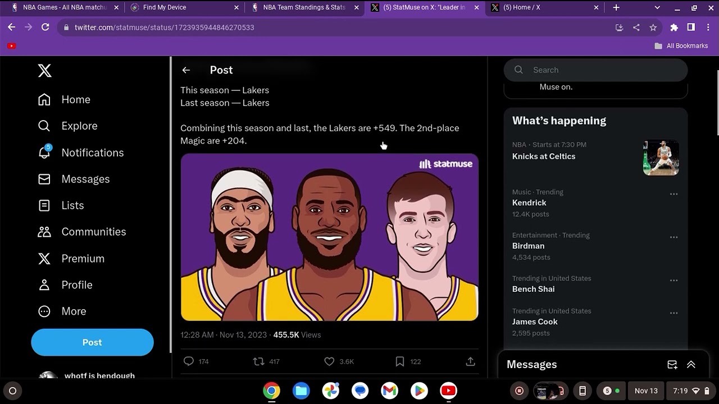This screenshot has width=719, height=404.
Task: Open Home from the left navigation
Action: coord(64,99)
